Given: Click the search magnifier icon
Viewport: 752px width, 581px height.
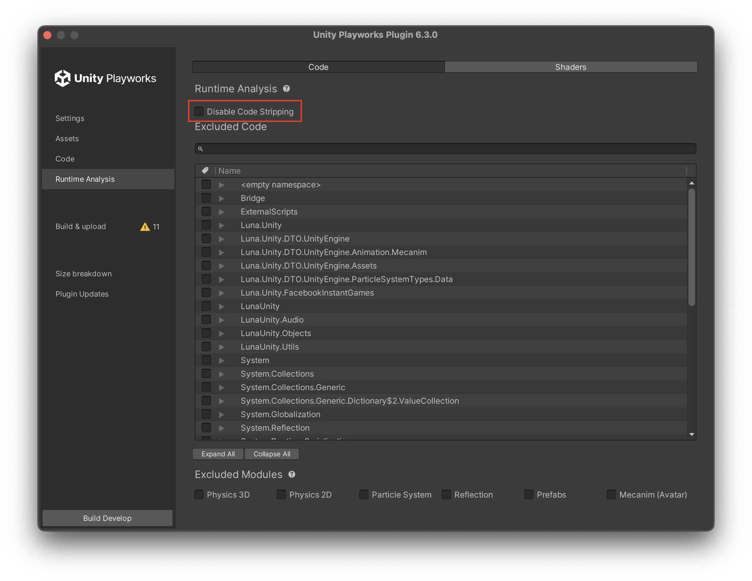Looking at the screenshot, I should pyautogui.click(x=201, y=149).
